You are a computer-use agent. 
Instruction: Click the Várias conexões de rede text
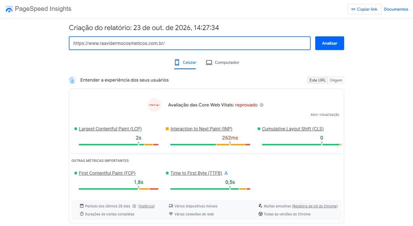(194, 214)
